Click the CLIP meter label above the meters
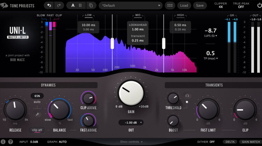Screen dimensions: 262x146 point(59,15)
